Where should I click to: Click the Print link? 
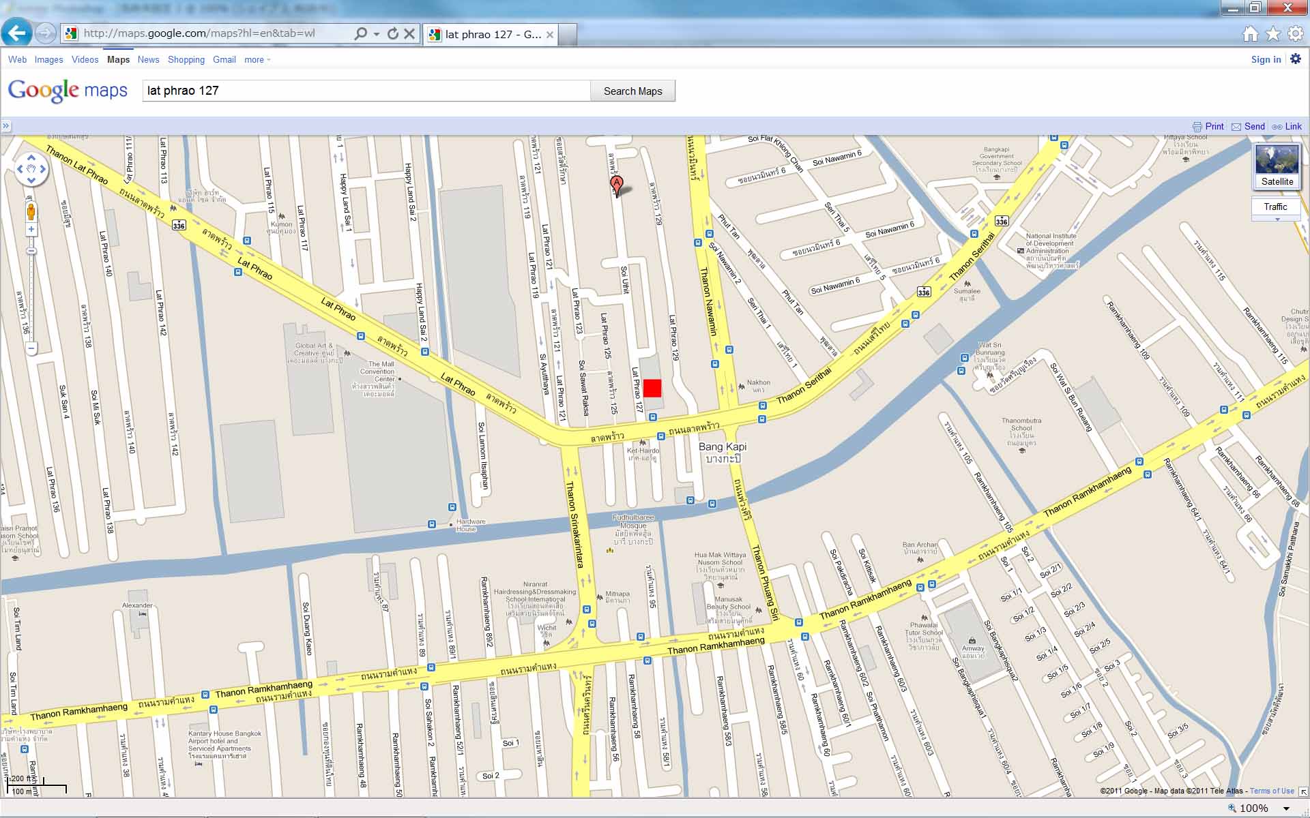click(x=1208, y=126)
